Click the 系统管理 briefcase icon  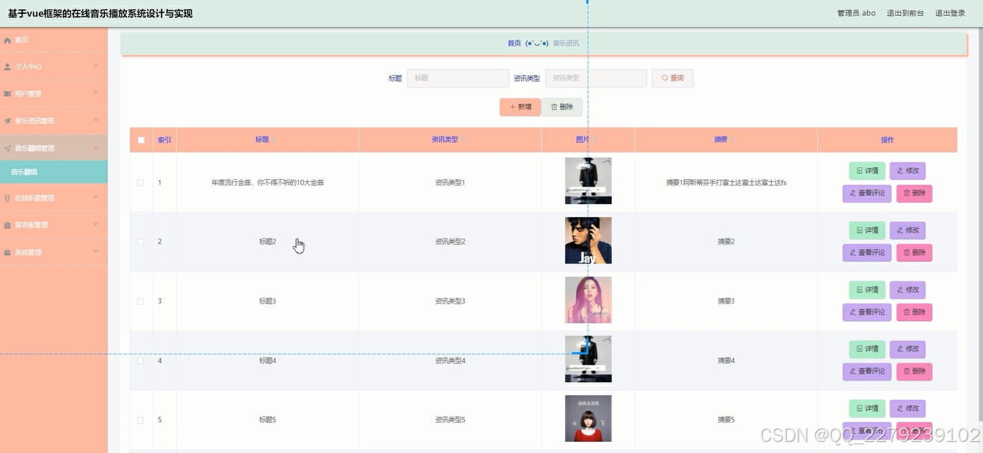coord(8,252)
